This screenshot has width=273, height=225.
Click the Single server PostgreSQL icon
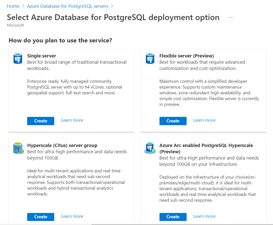tap(18, 59)
